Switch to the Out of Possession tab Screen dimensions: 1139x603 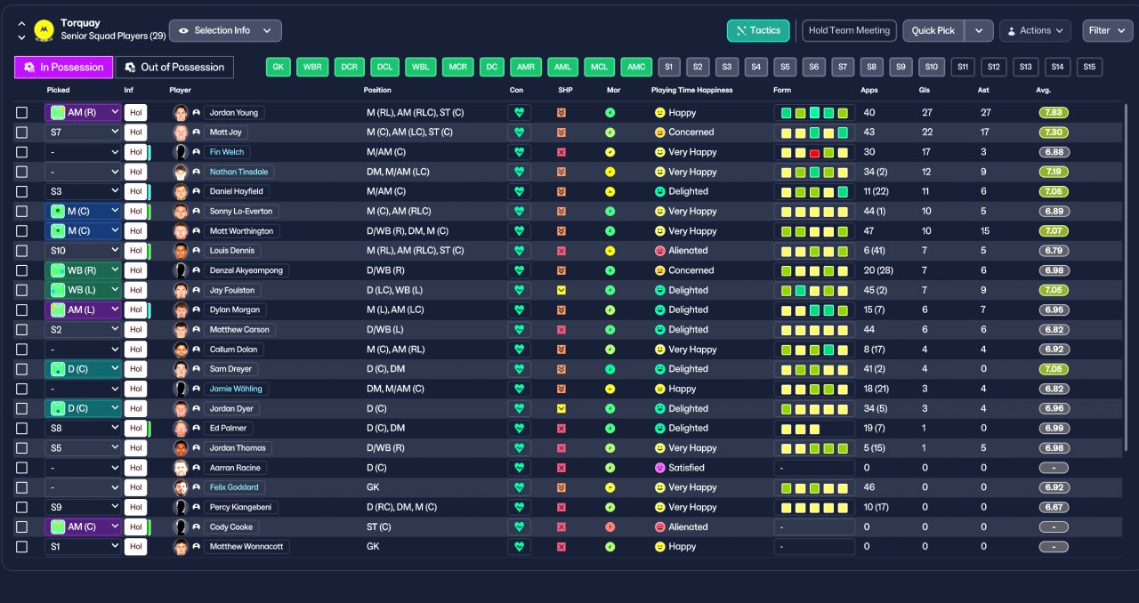(x=174, y=67)
